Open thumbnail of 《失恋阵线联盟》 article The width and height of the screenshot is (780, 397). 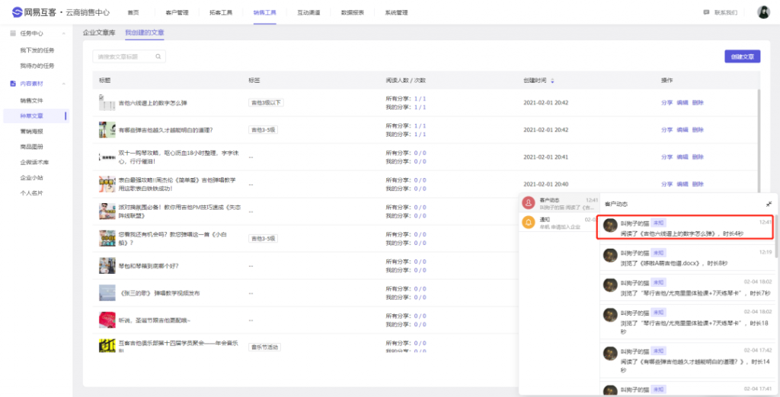(x=107, y=211)
